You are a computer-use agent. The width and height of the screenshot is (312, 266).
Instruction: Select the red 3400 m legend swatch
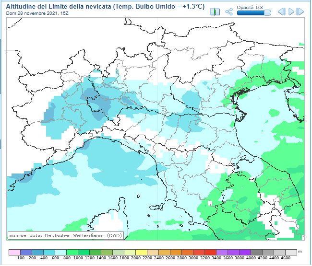[x=210, y=252]
